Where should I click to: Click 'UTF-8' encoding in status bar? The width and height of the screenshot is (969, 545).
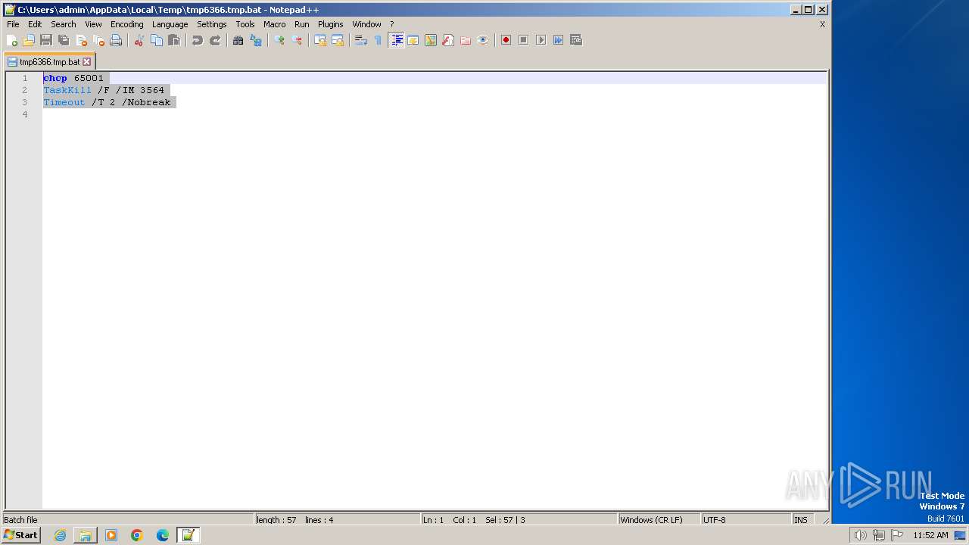tap(746, 520)
